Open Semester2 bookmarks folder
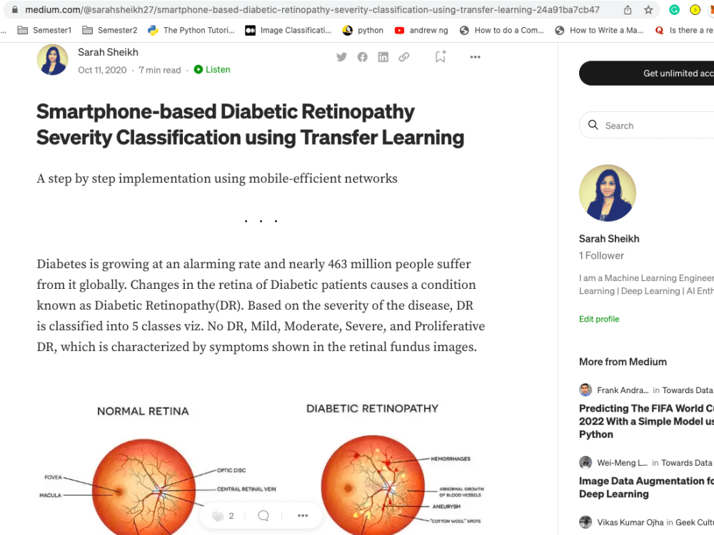This screenshot has height=535, width=714. point(110,30)
